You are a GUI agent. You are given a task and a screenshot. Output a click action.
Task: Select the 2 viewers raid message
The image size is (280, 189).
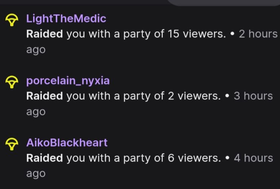(123, 96)
